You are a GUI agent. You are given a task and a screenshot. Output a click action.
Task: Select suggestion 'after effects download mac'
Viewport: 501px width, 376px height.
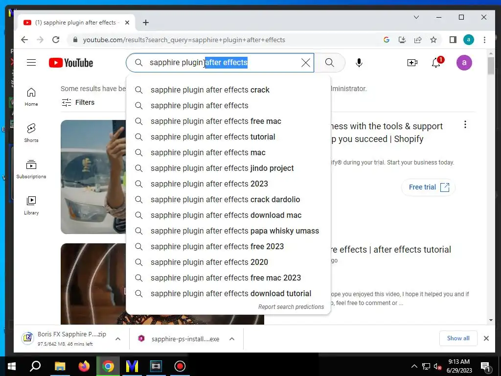[x=228, y=215]
